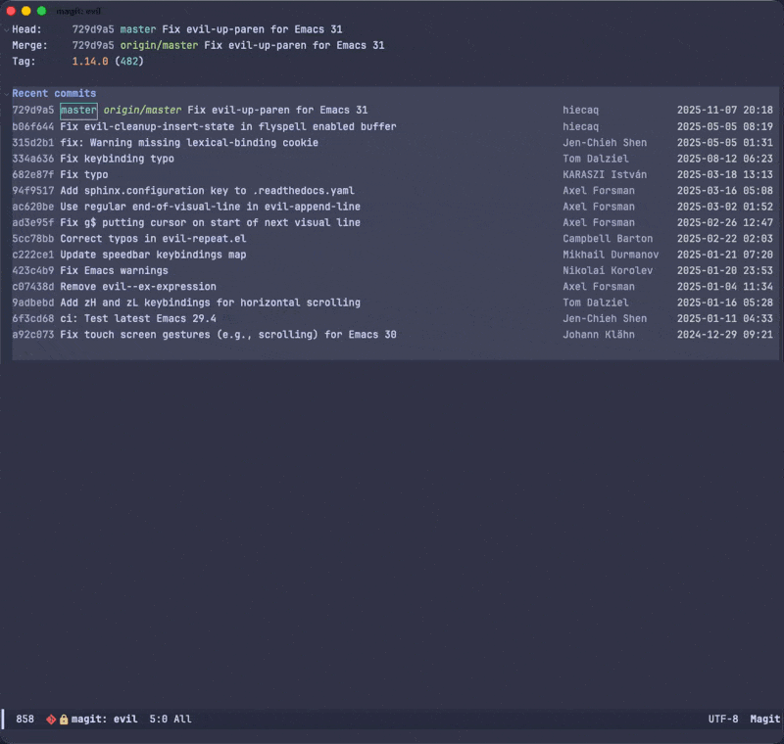The height and width of the screenshot is (744, 784).
Task: Open commit 'Update speedbar keybindings map'
Action: (x=153, y=255)
